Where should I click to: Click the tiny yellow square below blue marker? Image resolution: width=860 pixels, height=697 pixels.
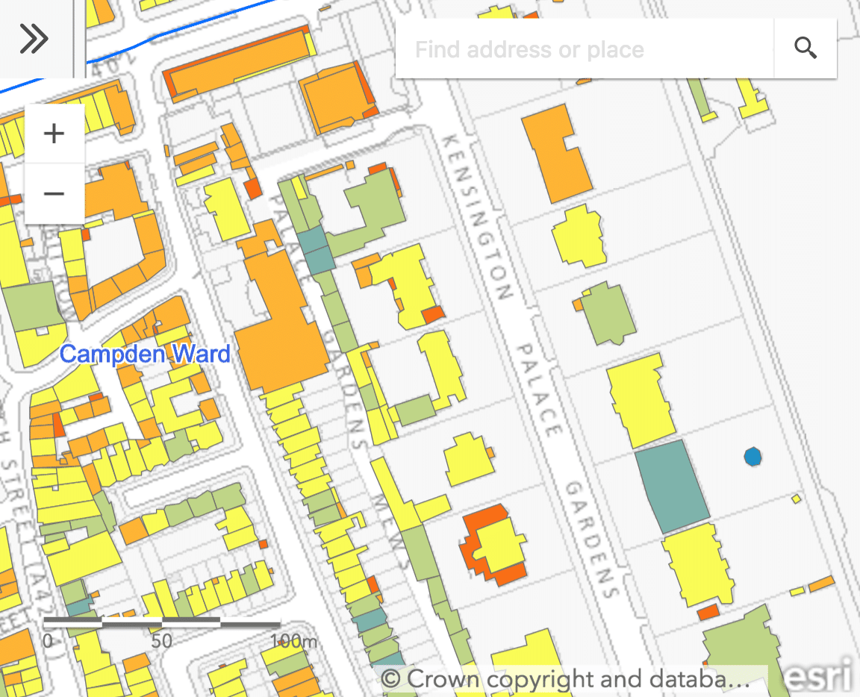coord(797,498)
